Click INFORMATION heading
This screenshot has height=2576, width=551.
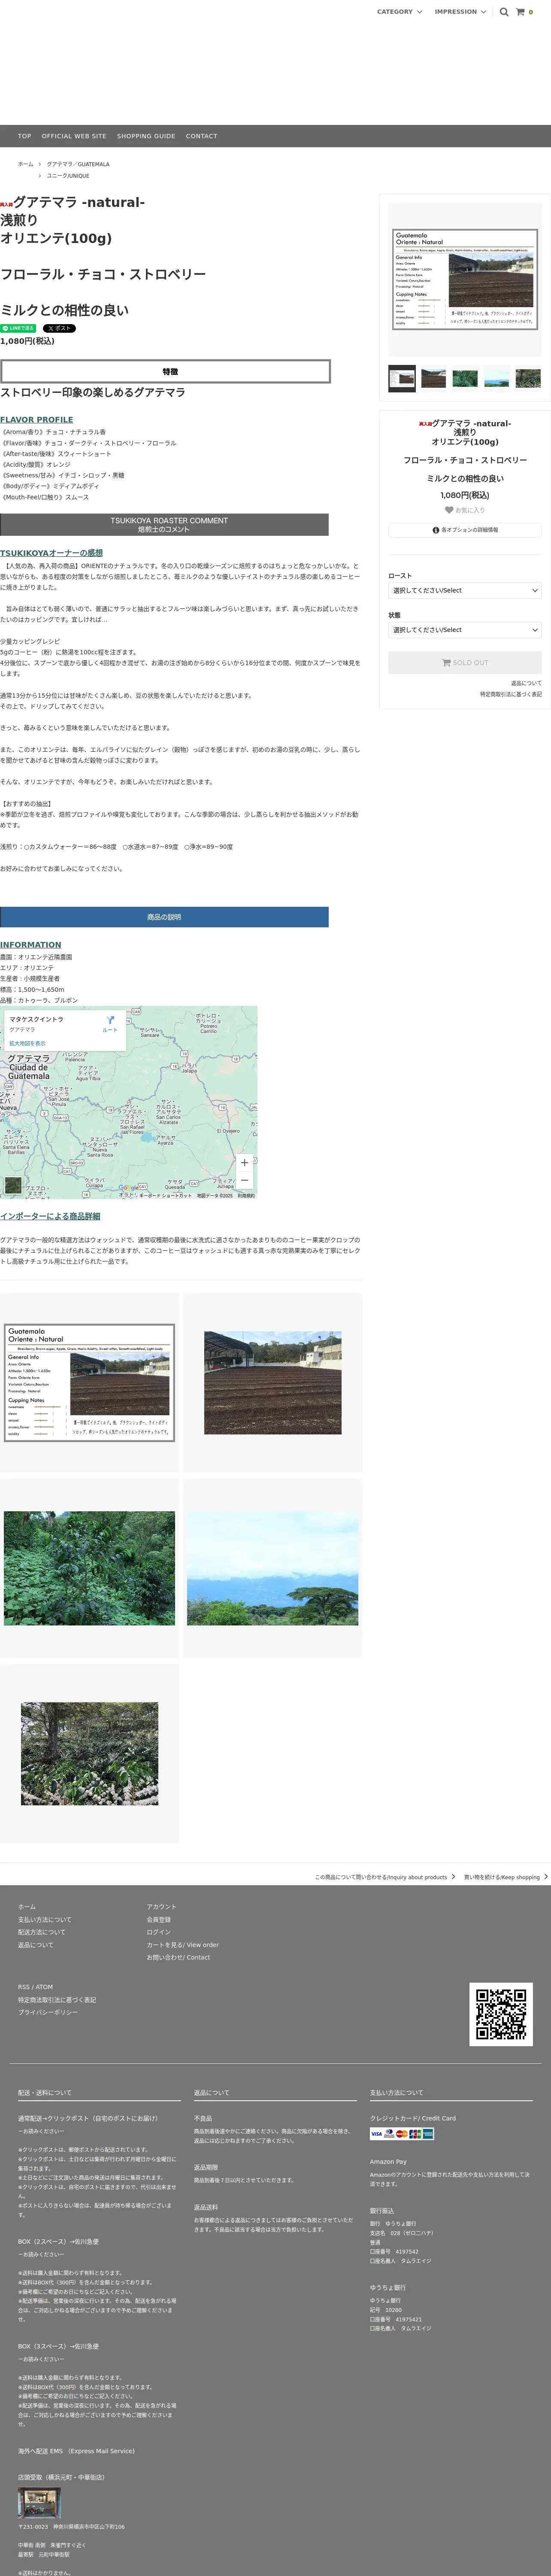pyautogui.click(x=31, y=945)
